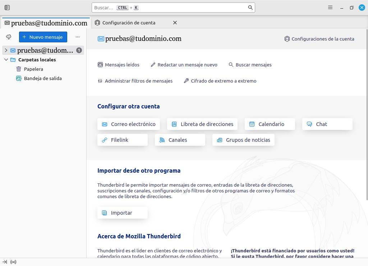The height and width of the screenshot is (266, 368).
Task: Click the Papelera trash folder
Action: (x=33, y=69)
